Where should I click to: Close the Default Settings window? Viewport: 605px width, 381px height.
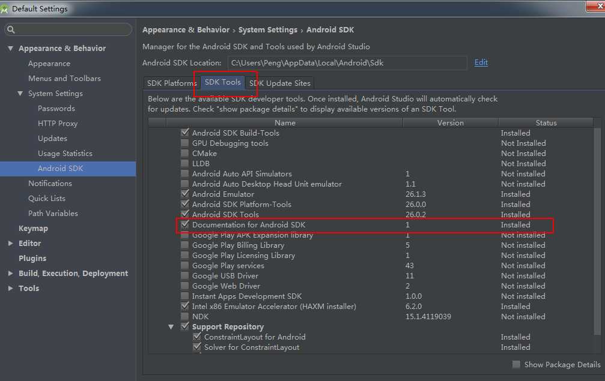[x=597, y=6]
